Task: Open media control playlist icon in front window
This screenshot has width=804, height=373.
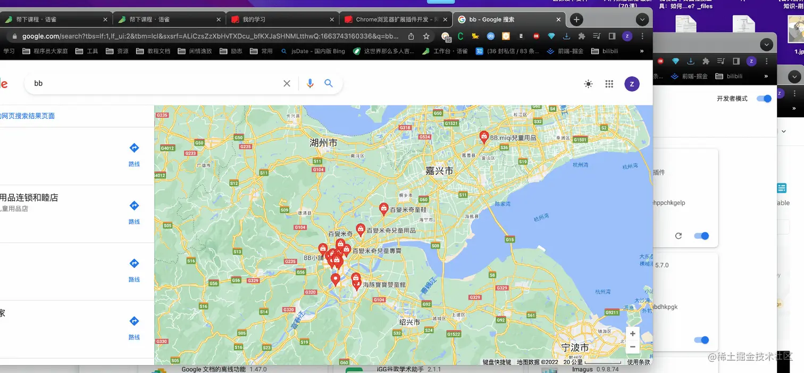Action: pos(597,36)
